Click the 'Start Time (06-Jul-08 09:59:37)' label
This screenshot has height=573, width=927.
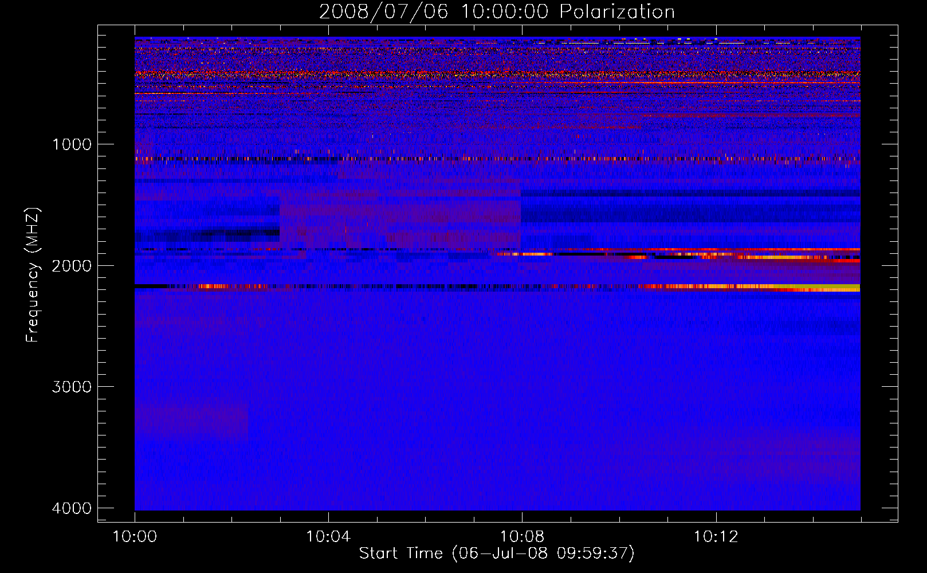pyautogui.click(x=497, y=554)
